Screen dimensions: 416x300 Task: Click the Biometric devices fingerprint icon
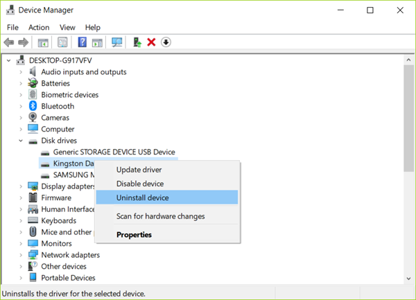33,95
